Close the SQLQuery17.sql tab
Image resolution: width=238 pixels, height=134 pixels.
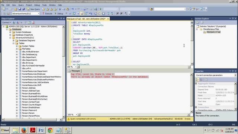point(108,19)
